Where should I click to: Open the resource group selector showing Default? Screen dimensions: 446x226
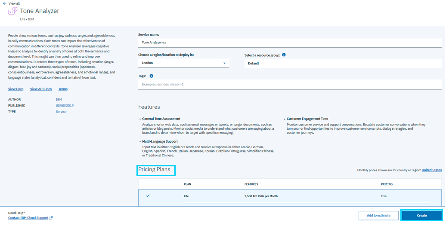point(343,63)
